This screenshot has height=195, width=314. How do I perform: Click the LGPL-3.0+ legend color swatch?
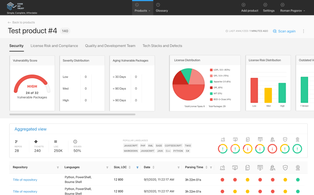point(211,69)
